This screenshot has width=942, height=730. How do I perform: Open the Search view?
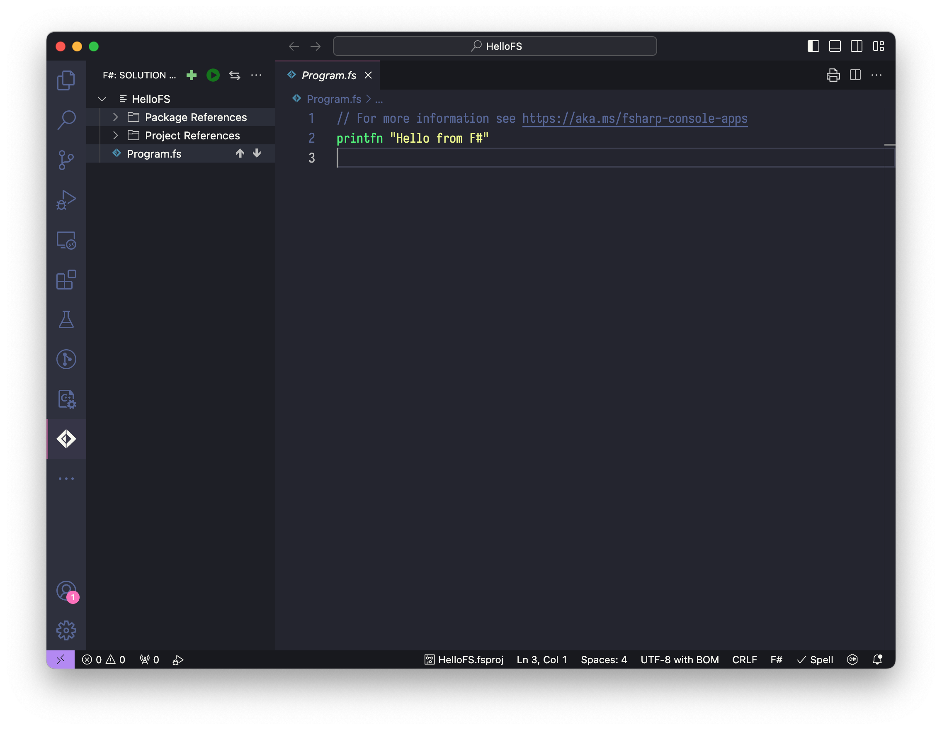tap(66, 120)
